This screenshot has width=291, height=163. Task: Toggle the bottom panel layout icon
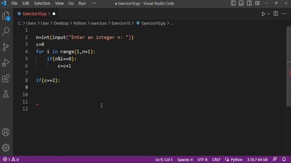tap(241, 3)
